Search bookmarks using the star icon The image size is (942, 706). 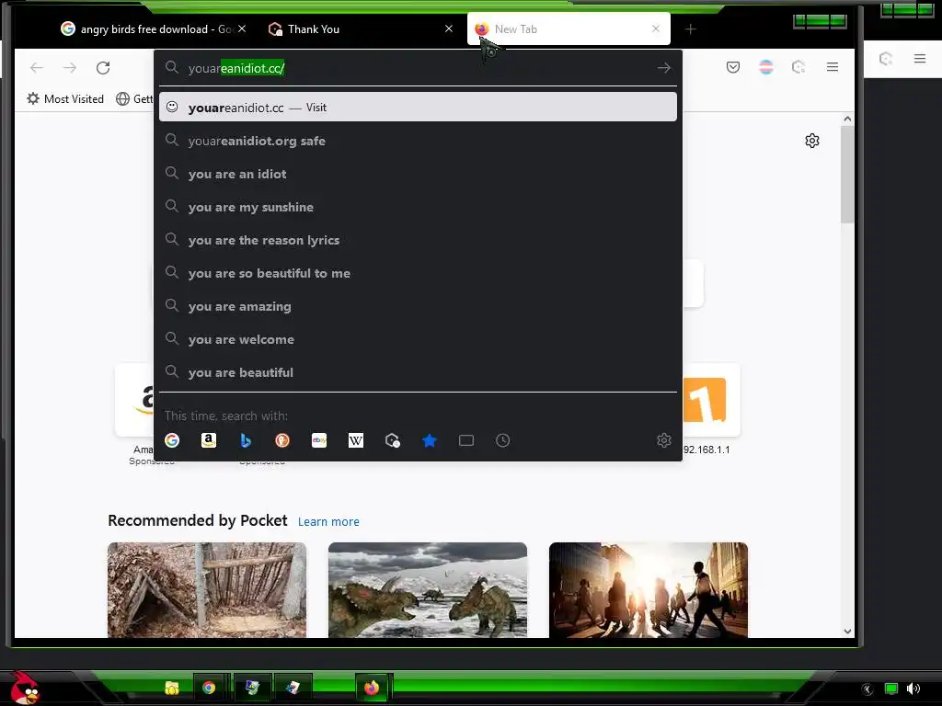click(429, 440)
